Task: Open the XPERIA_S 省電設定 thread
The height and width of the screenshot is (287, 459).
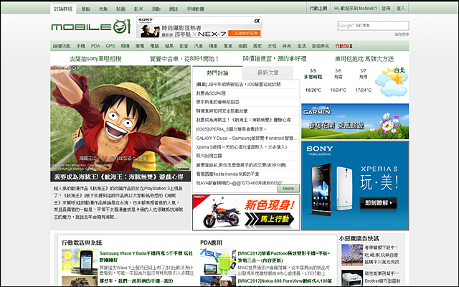Action: click(231, 129)
